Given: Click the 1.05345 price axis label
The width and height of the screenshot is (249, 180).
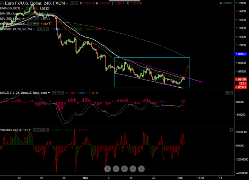Looking at the screenshot, I should point(241,87).
